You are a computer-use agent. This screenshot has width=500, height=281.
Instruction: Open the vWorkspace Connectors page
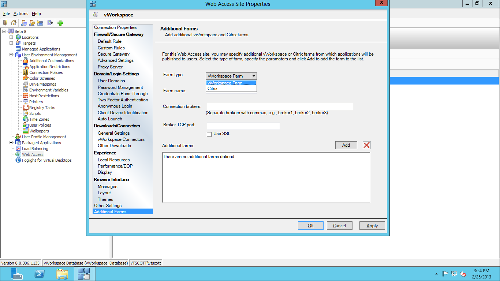point(121,139)
